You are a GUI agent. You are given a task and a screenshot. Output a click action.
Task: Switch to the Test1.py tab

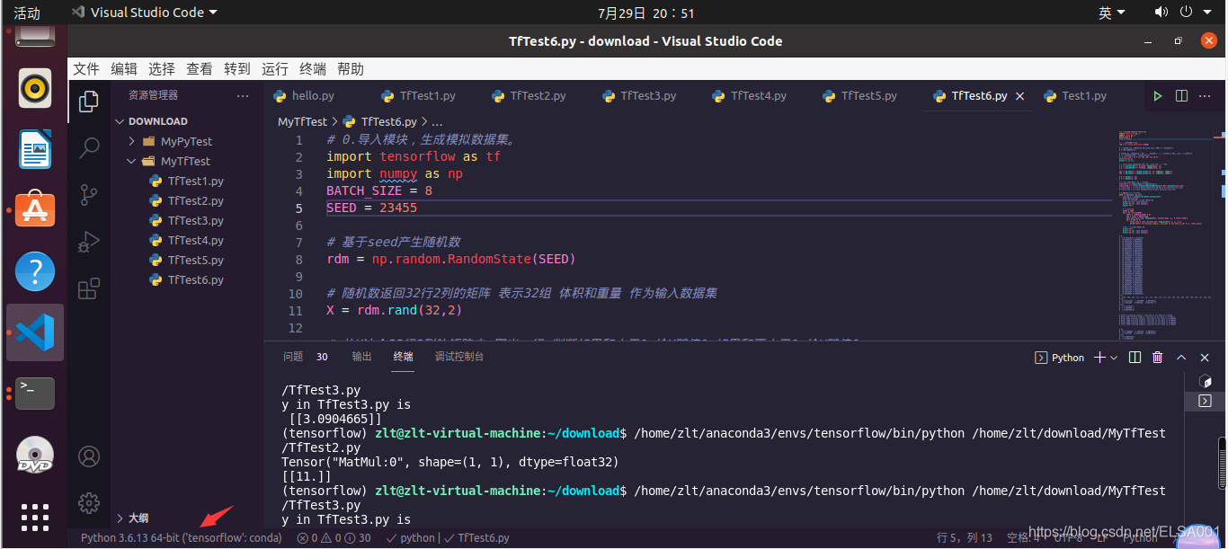pyautogui.click(x=1084, y=96)
